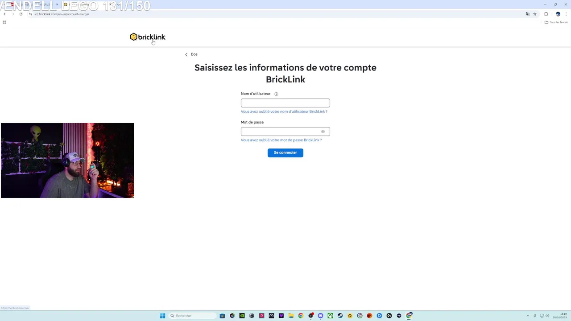The height and width of the screenshot is (321, 571).
Task: Reload the page with refresh icon
Action: pos(21,14)
